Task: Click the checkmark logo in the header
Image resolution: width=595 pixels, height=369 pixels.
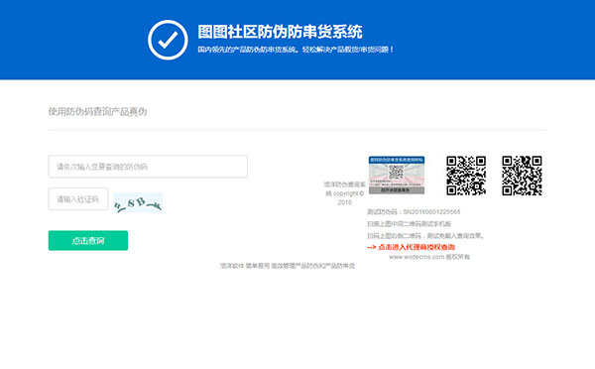Action: click(168, 40)
